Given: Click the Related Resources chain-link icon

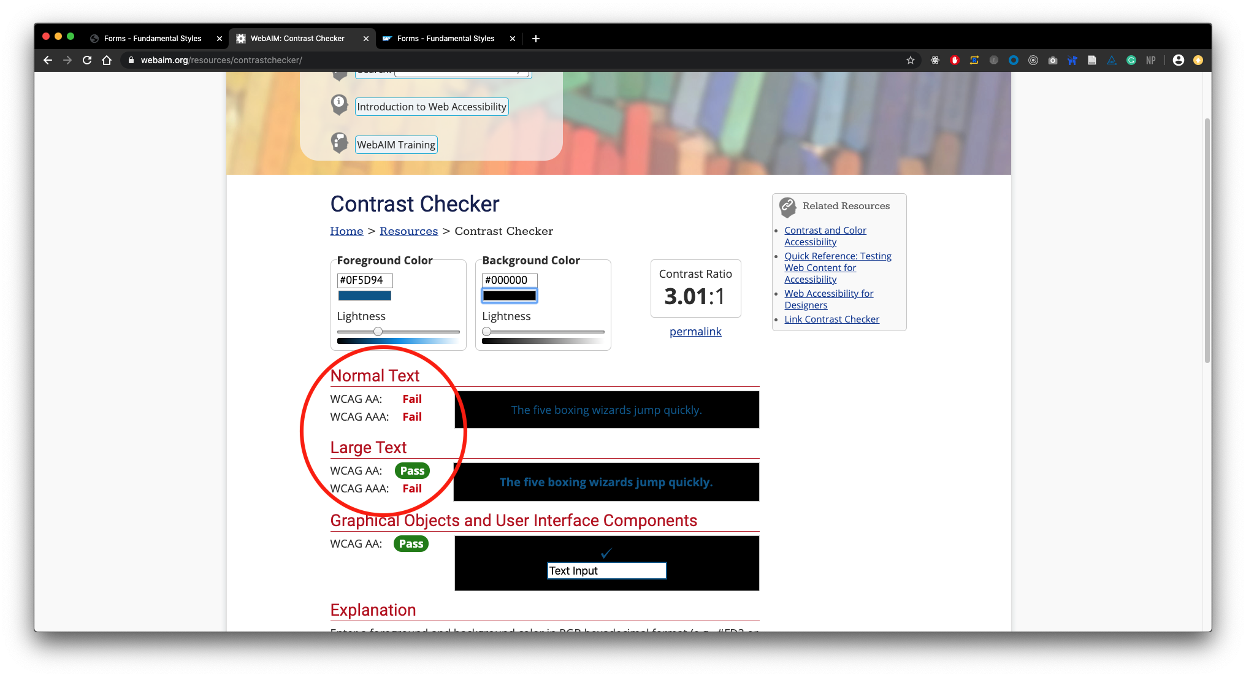Looking at the screenshot, I should [787, 207].
